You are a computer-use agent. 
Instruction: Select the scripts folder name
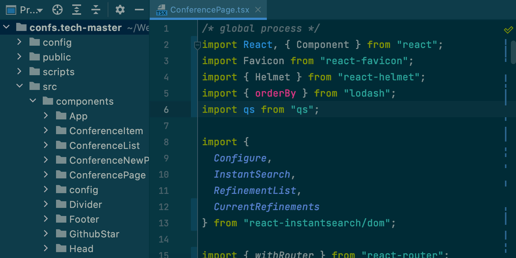point(59,72)
